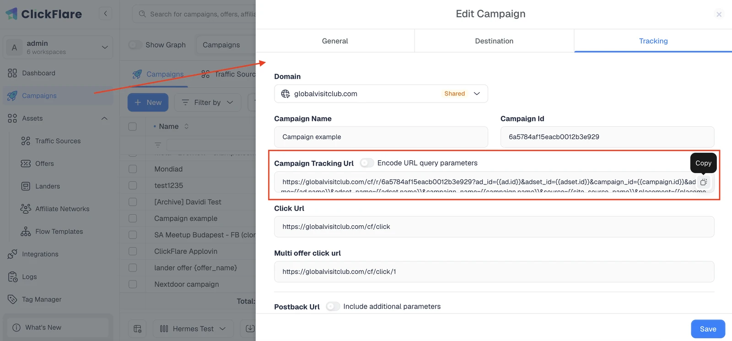Sort the Name column with arrows icon

pos(187,126)
